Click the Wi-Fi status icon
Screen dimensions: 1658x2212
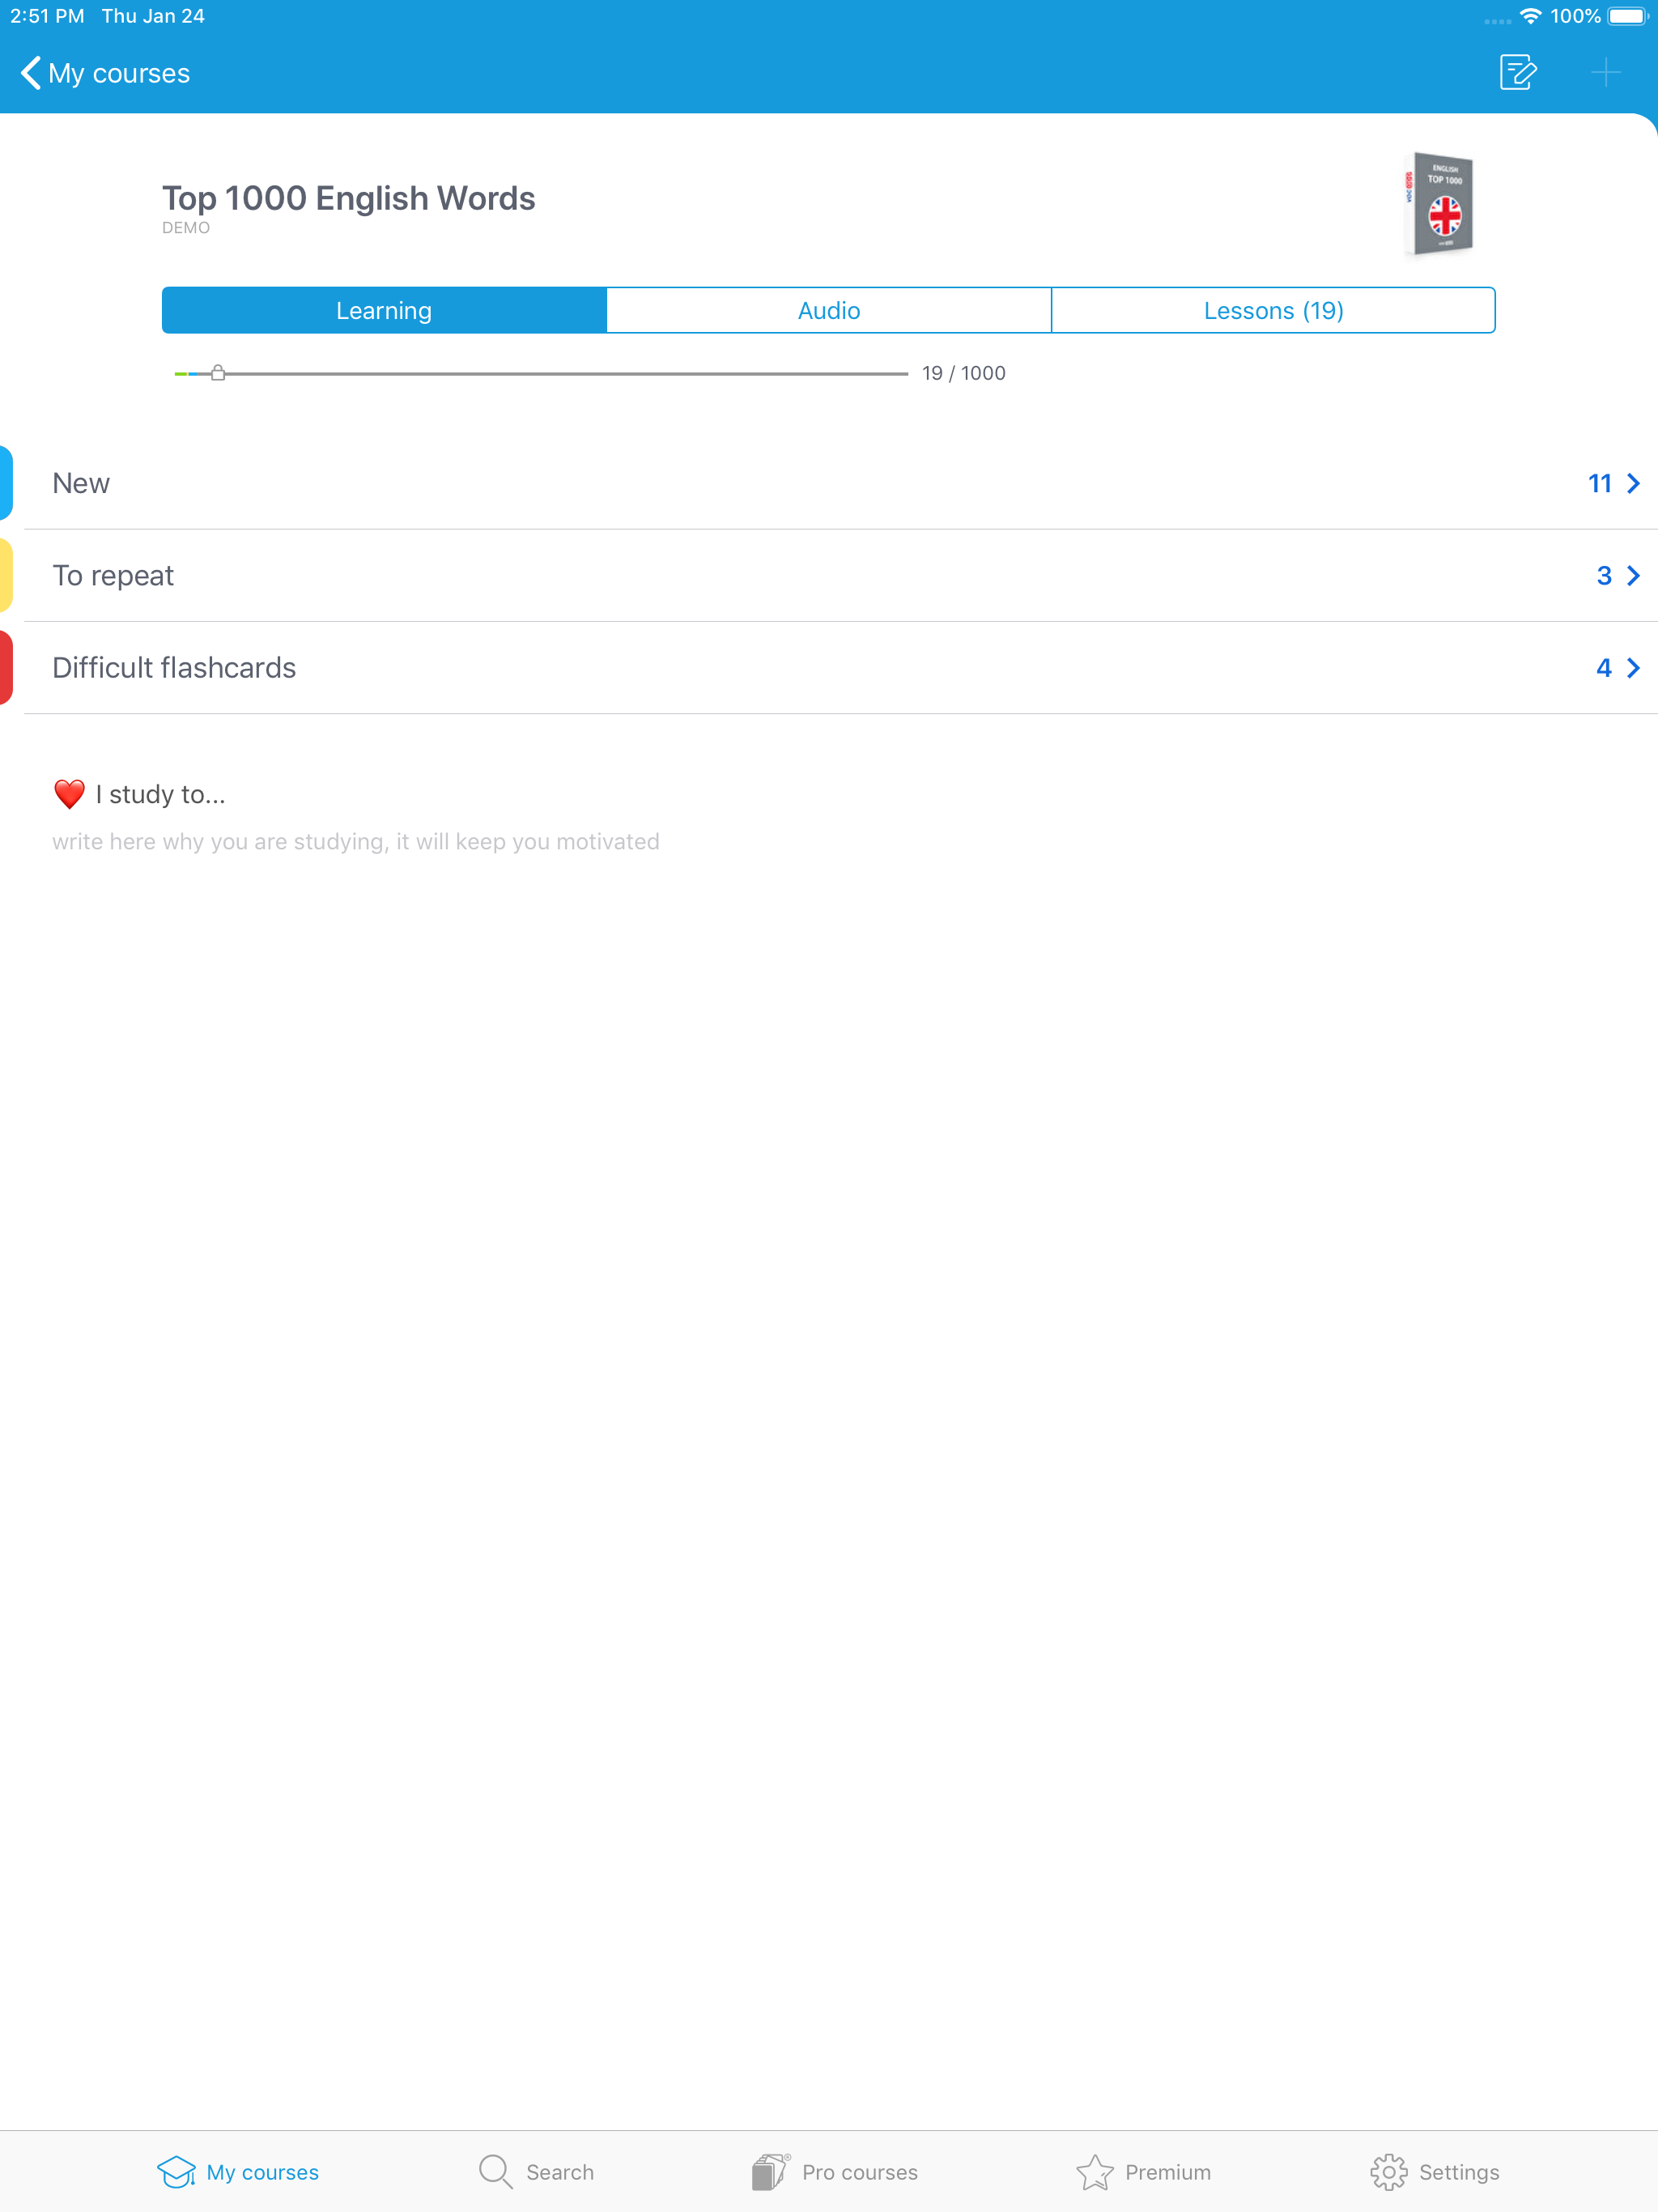click(x=1530, y=16)
